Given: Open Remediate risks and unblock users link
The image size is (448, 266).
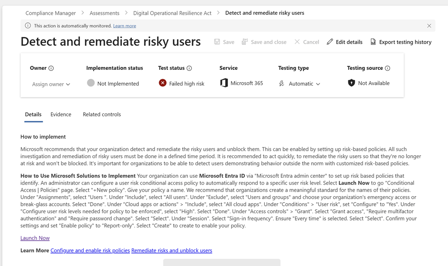Looking at the screenshot, I should pos(171,250).
